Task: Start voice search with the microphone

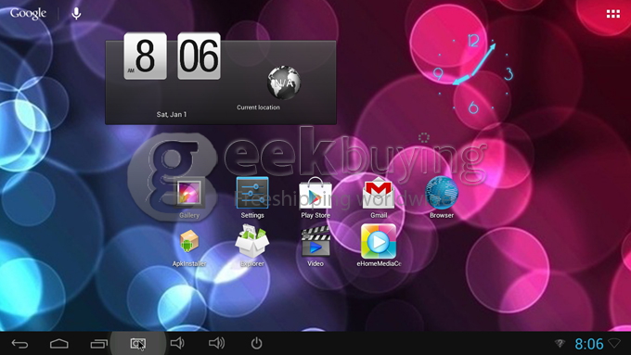Action: tap(76, 13)
